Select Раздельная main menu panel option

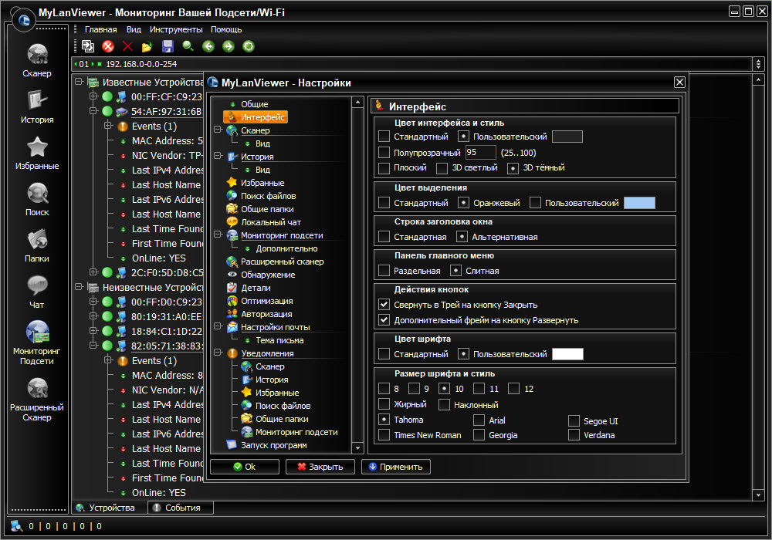pos(384,271)
